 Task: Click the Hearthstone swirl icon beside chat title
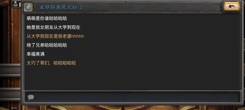pyautogui.click(x=28, y=7)
